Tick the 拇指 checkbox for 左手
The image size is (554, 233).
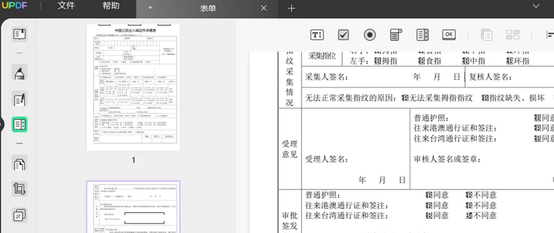coord(378,61)
